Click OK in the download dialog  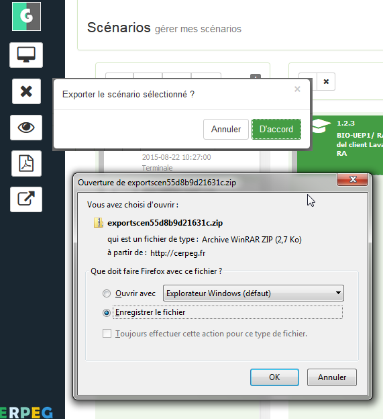(x=274, y=377)
